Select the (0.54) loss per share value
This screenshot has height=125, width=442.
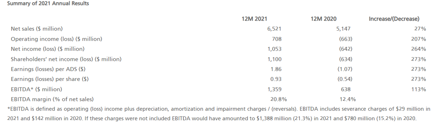point(344,79)
